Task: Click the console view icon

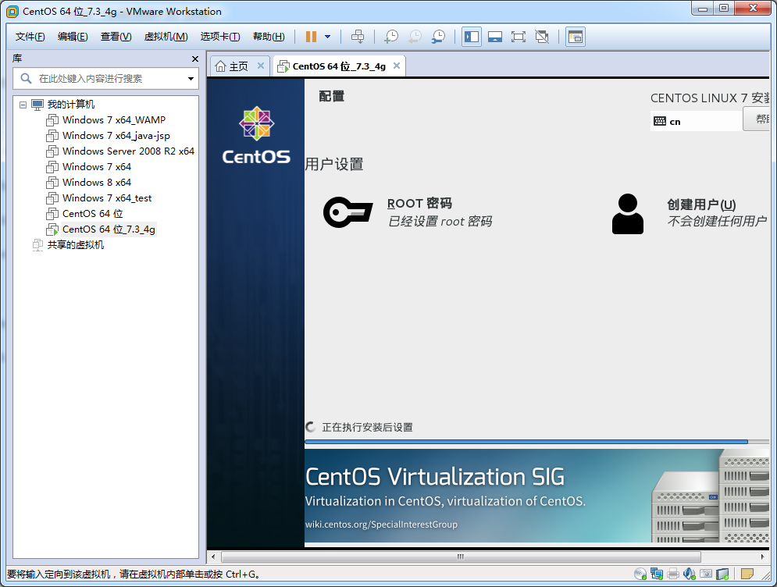Action: click(576, 37)
